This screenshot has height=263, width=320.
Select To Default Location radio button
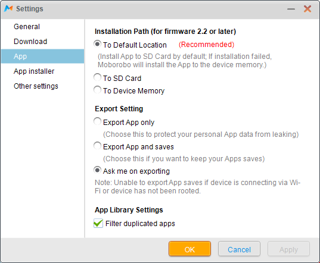[97, 44]
